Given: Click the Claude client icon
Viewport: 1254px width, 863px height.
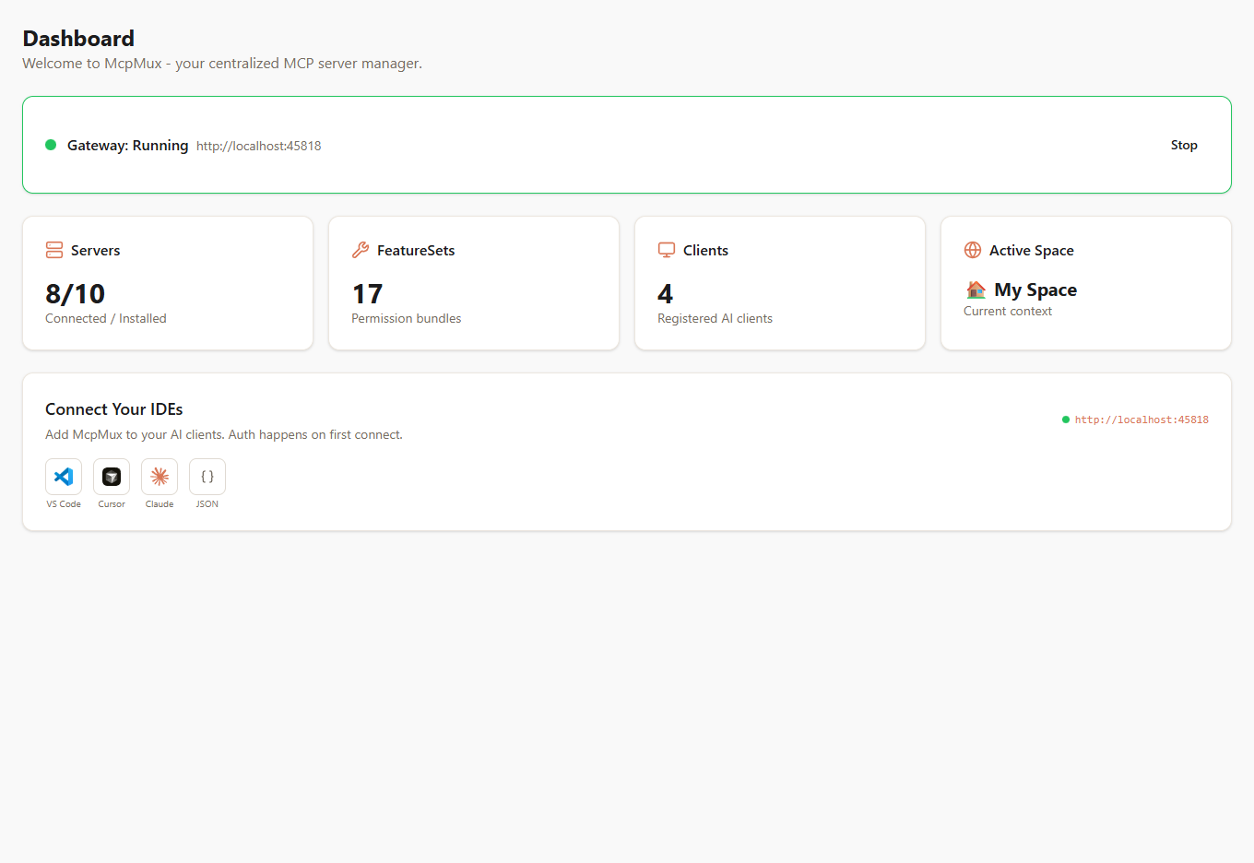Looking at the screenshot, I should point(160,477).
